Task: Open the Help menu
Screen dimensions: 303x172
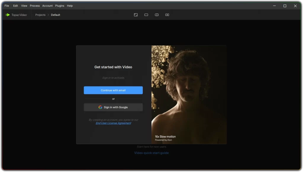Action: point(70,6)
